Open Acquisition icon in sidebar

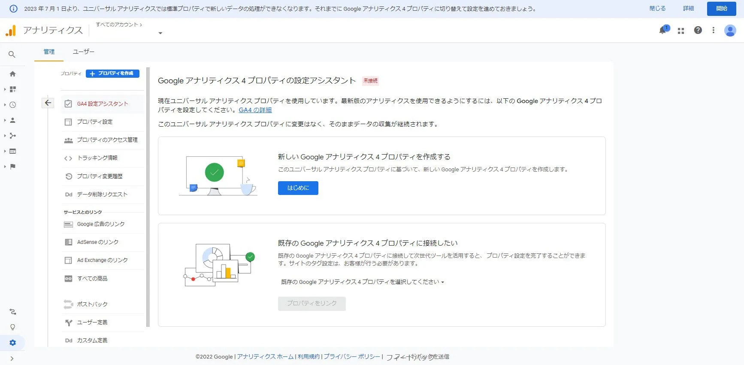coord(12,136)
